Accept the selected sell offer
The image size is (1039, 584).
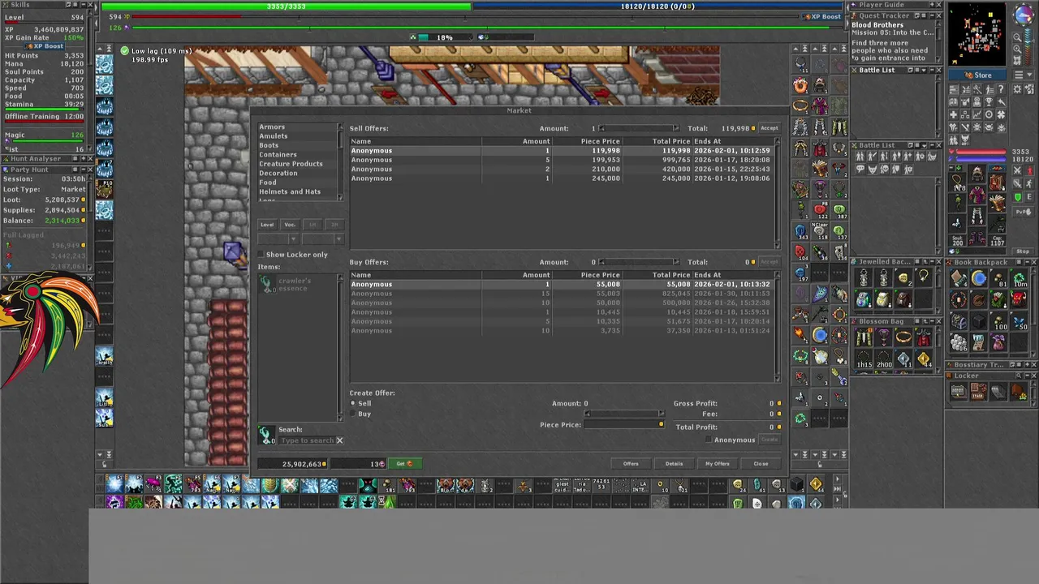pyautogui.click(x=769, y=128)
